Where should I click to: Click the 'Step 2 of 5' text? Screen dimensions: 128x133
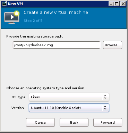(x=33, y=21)
